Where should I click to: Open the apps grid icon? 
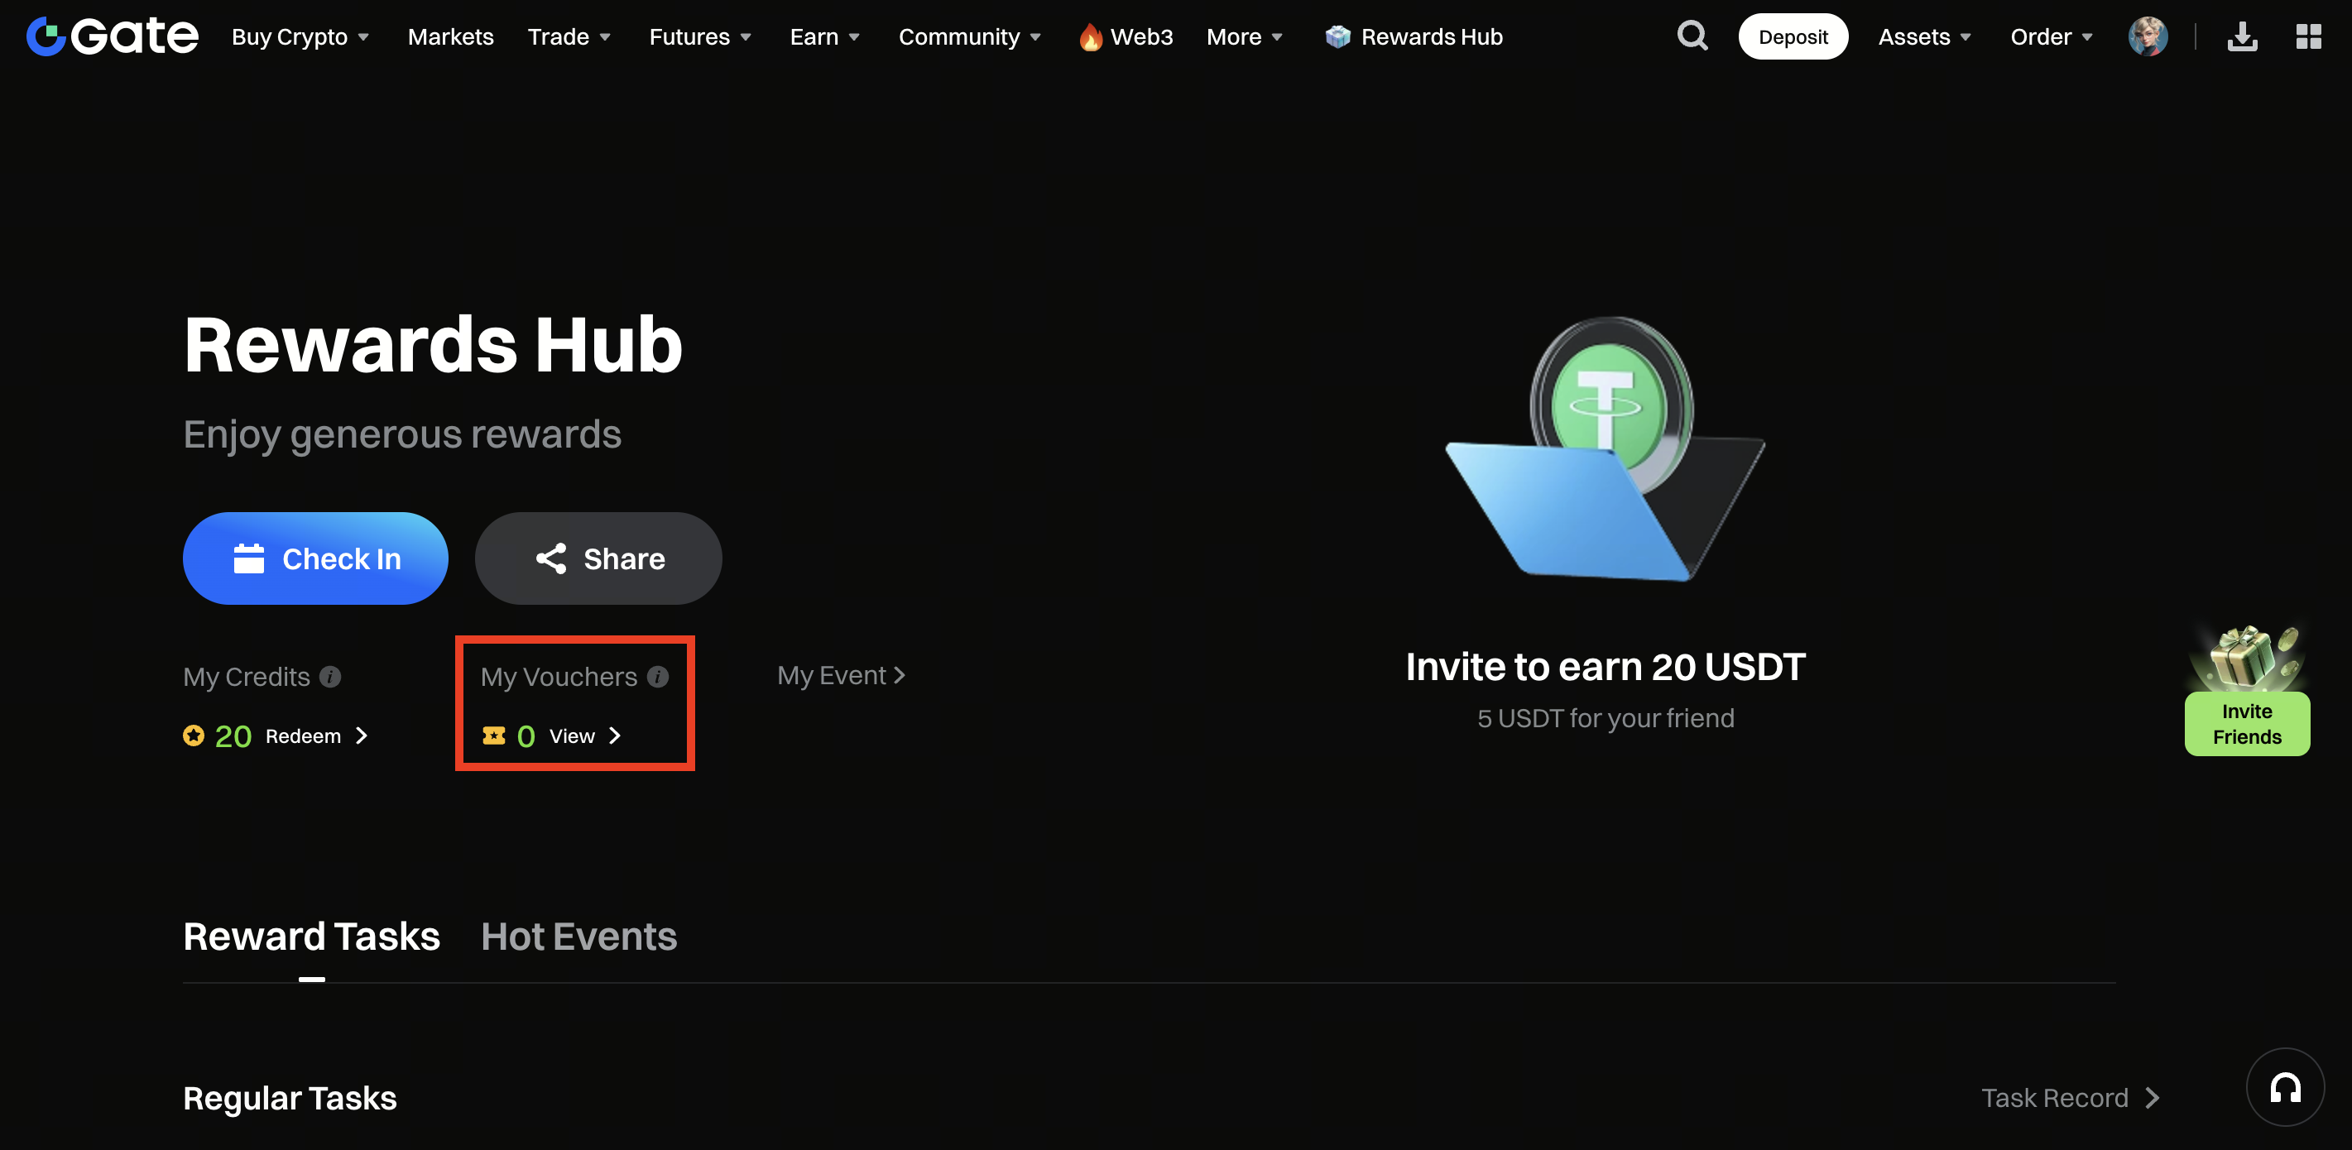click(x=2308, y=36)
